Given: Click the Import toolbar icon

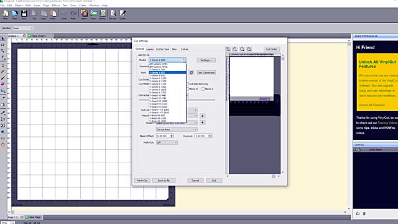Looking at the screenshot, I should pyautogui.click(x=84, y=14).
